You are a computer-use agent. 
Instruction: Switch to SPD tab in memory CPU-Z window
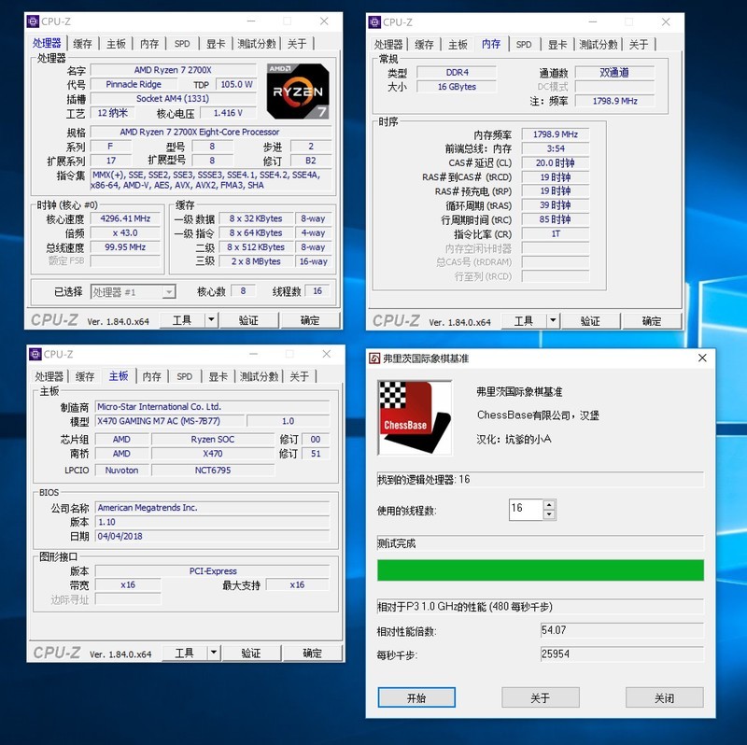pyautogui.click(x=524, y=45)
